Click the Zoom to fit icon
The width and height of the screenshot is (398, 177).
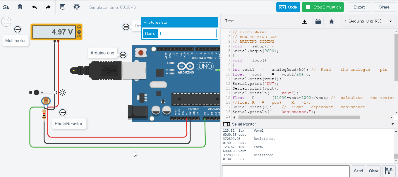6,21
